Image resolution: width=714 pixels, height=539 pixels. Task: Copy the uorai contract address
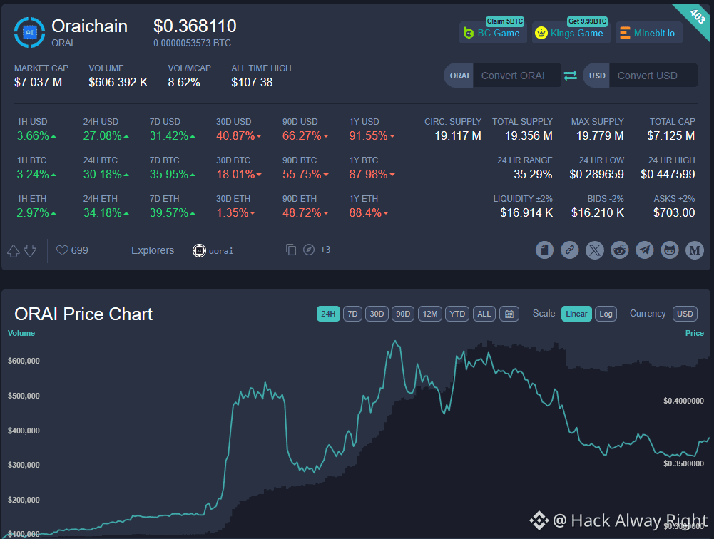[291, 250]
